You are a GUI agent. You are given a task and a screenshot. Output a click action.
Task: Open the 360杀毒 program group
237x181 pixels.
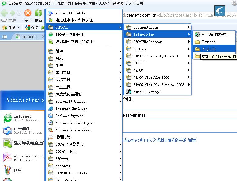click(x=84, y=159)
